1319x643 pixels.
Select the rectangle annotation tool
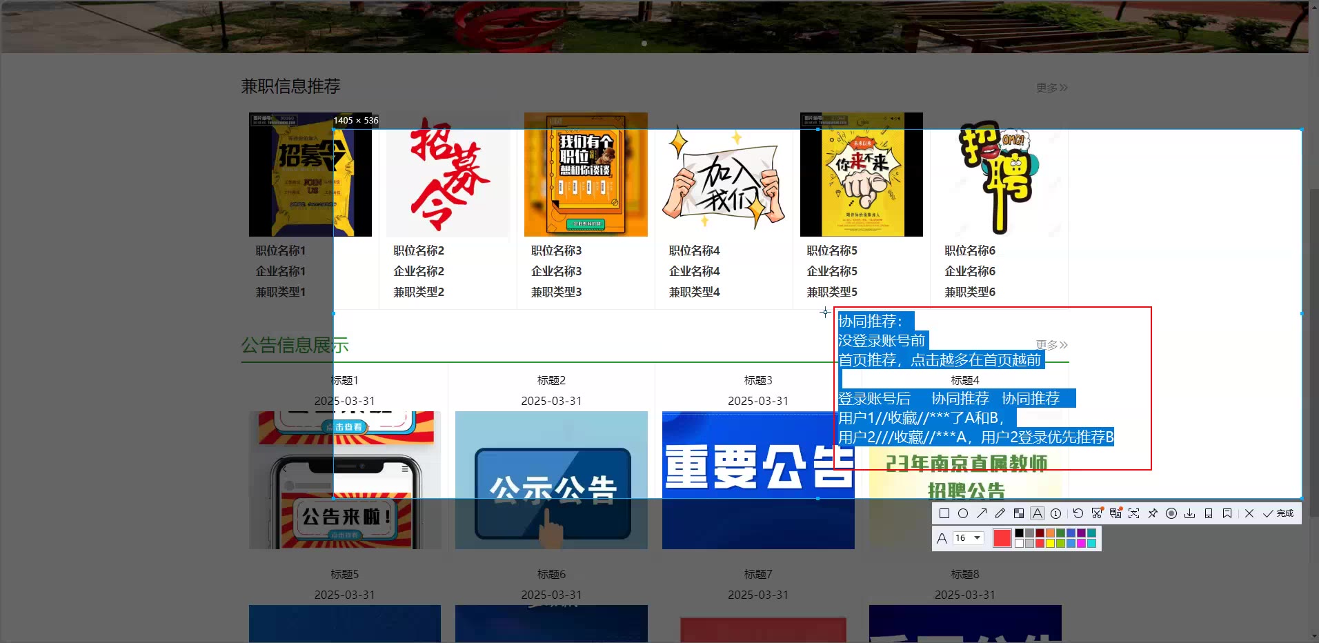(x=944, y=513)
